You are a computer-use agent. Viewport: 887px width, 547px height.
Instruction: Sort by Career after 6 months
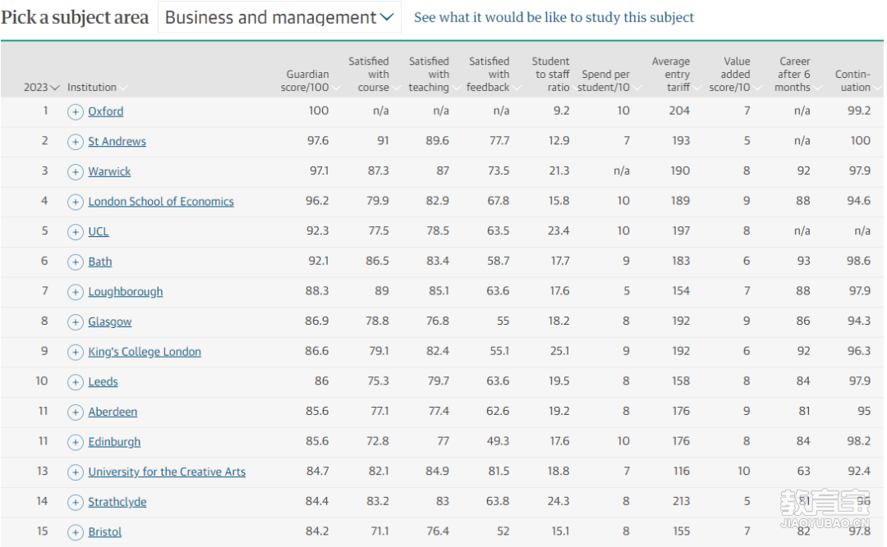tap(797, 74)
